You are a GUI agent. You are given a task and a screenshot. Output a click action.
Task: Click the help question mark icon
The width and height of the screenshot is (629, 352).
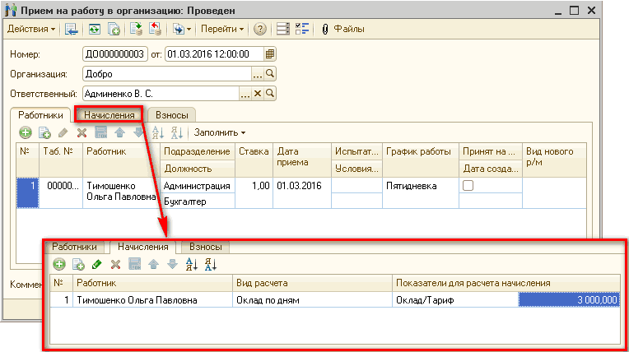260,30
